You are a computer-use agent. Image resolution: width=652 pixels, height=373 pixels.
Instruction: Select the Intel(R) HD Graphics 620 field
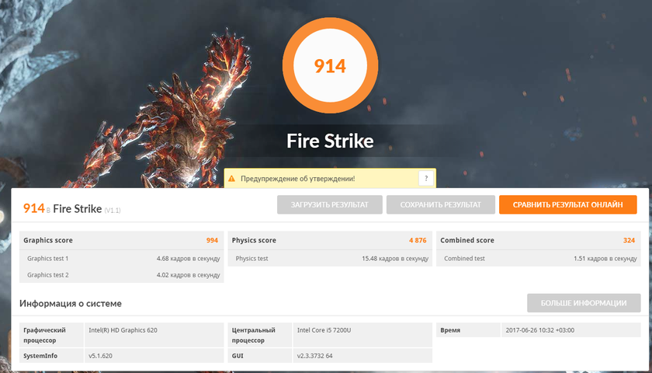123,330
